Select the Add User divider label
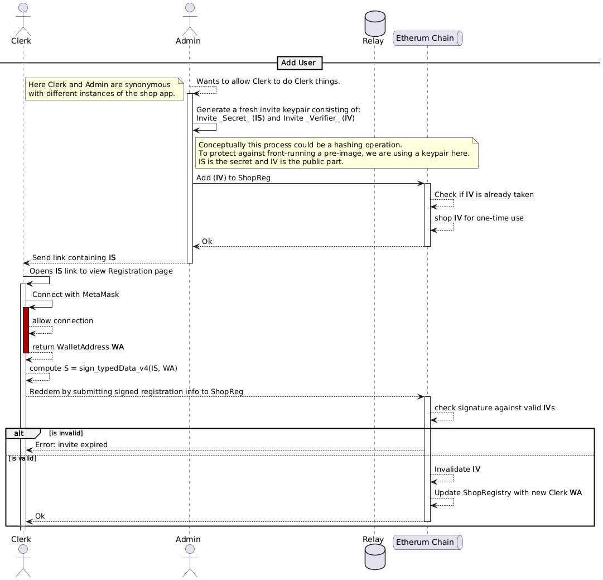Screen dimensions: 603x580 coord(300,63)
